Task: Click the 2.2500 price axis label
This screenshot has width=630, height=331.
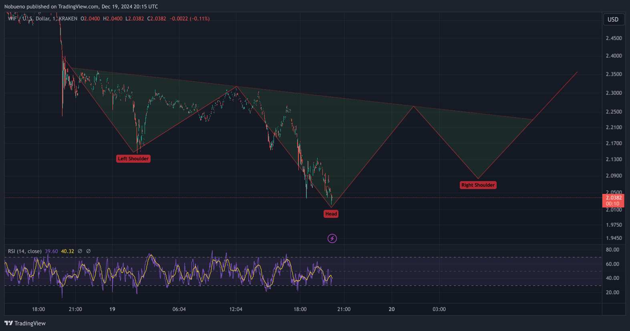Action: click(x=614, y=112)
